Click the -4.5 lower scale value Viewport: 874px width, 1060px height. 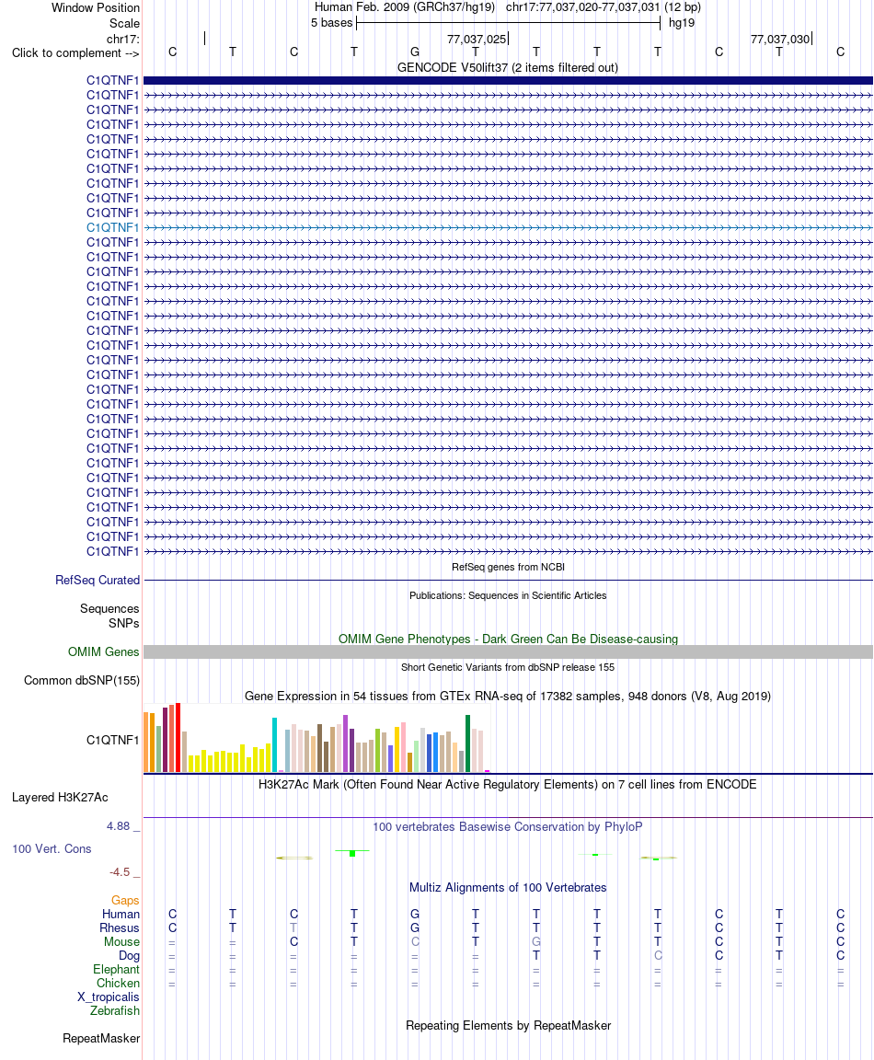click(x=120, y=872)
